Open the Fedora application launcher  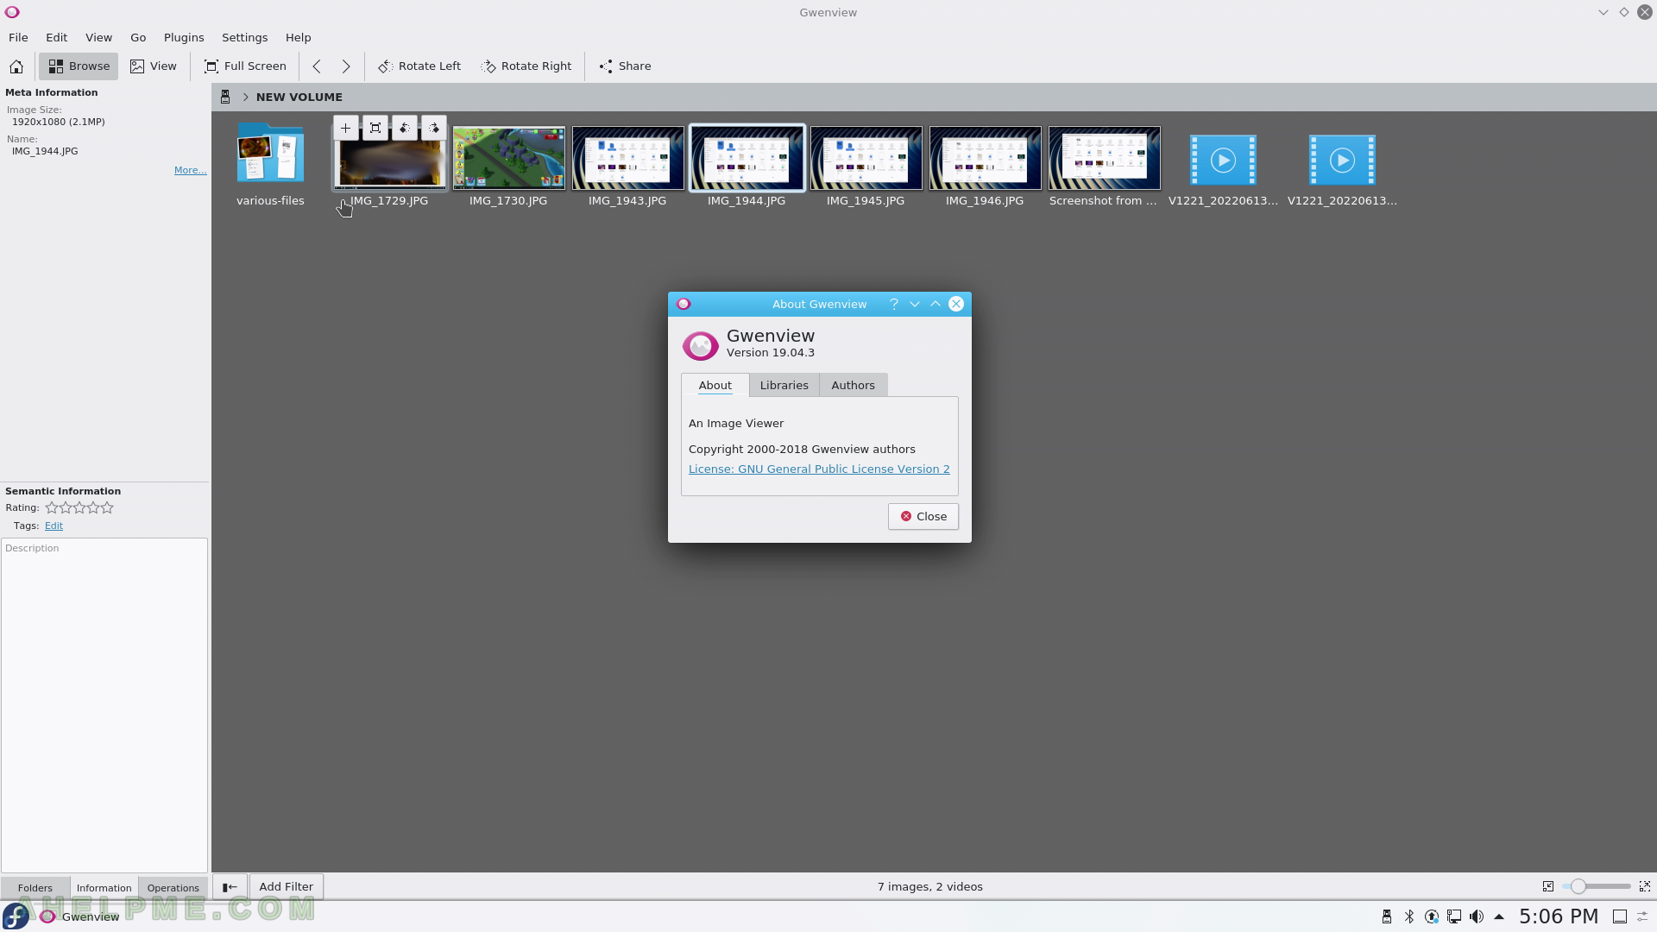pyautogui.click(x=16, y=916)
